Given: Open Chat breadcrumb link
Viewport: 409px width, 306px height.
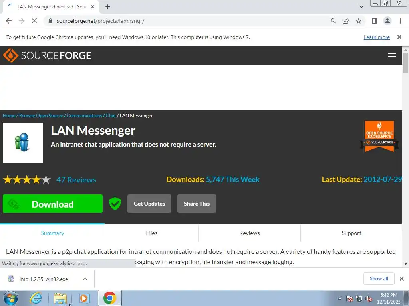Looking at the screenshot, I should pos(111,116).
